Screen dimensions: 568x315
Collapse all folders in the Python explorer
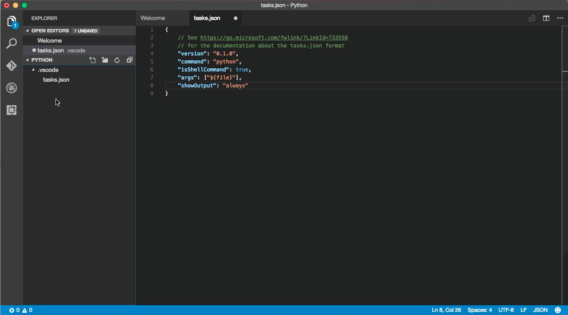coord(130,60)
